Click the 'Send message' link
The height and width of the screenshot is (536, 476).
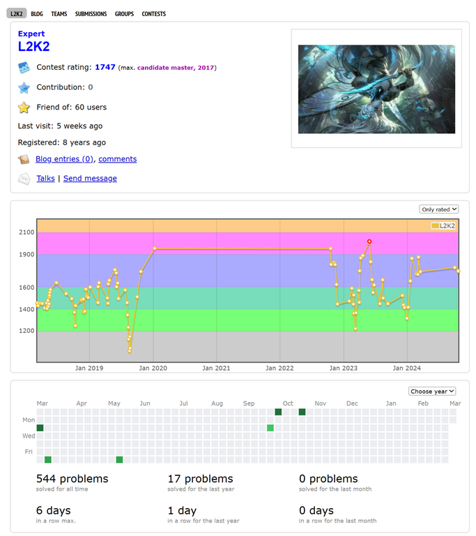click(90, 179)
